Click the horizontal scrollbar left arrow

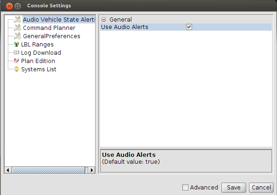click(8, 170)
